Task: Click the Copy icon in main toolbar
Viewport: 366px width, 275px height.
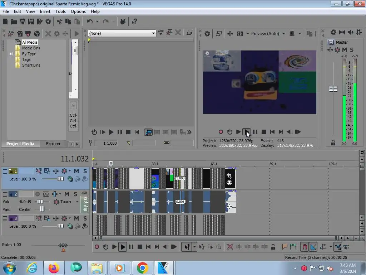Action: pos(68,22)
